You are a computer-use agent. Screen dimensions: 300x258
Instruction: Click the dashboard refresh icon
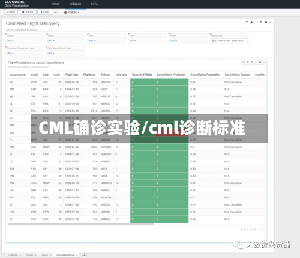coord(261,22)
